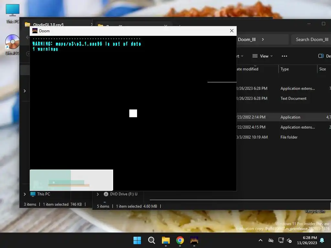Toggle the Details pane button
This screenshot has height=248, width=331.
point(324,56)
